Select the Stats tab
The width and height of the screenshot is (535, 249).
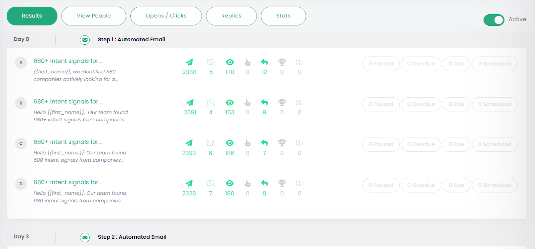point(283,16)
